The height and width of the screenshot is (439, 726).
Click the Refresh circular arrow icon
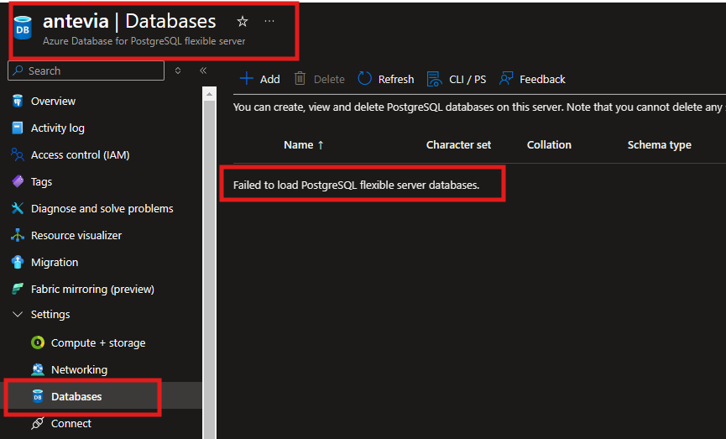coord(365,78)
